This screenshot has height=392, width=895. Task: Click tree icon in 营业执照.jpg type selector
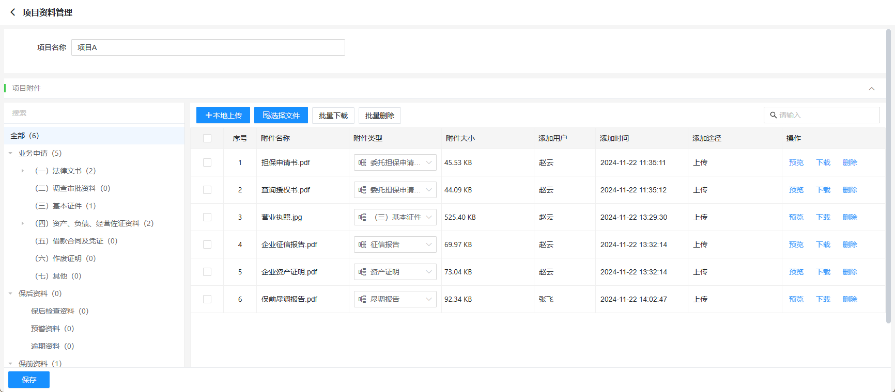[x=362, y=217]
